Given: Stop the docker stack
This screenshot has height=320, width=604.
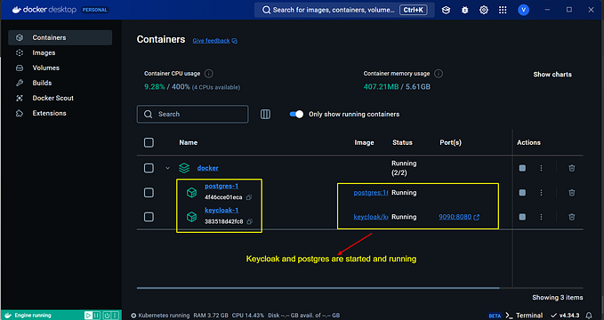Looking at the screenshot, I should [x=522, y=168].
